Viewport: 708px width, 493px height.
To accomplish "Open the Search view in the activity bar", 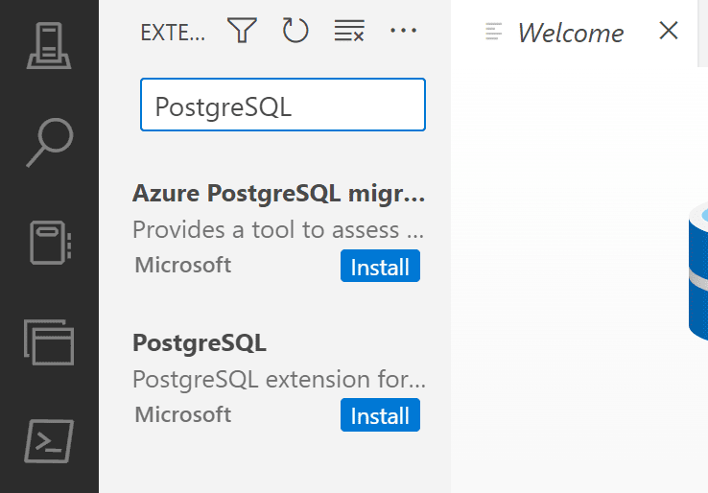I will click(50, 142).
